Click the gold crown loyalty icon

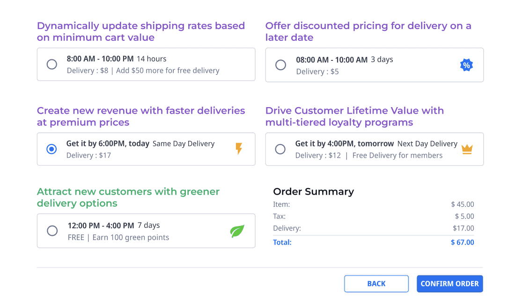point(467,149)
